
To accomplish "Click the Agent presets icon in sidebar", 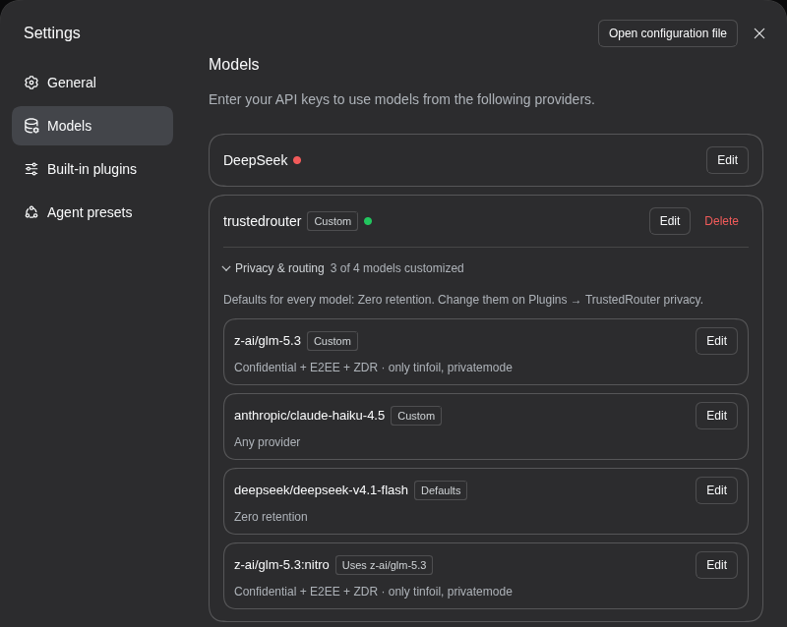I will click(31, 212).
